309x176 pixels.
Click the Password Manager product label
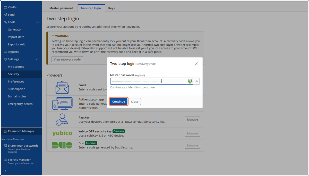coord(21,131)
